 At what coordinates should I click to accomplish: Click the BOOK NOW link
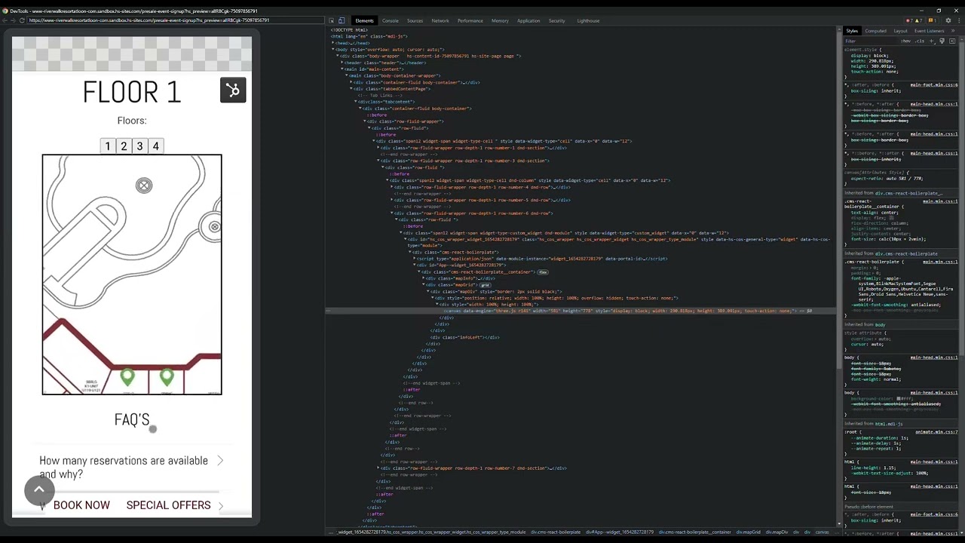coord(81,505)
